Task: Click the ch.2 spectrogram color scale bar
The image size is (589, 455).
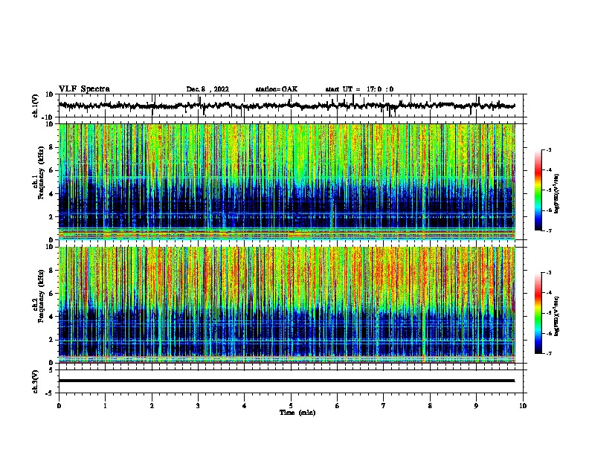Action: coord(538,313)
